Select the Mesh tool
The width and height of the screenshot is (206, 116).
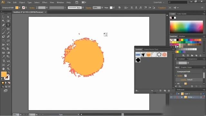(x=4, y=53)
